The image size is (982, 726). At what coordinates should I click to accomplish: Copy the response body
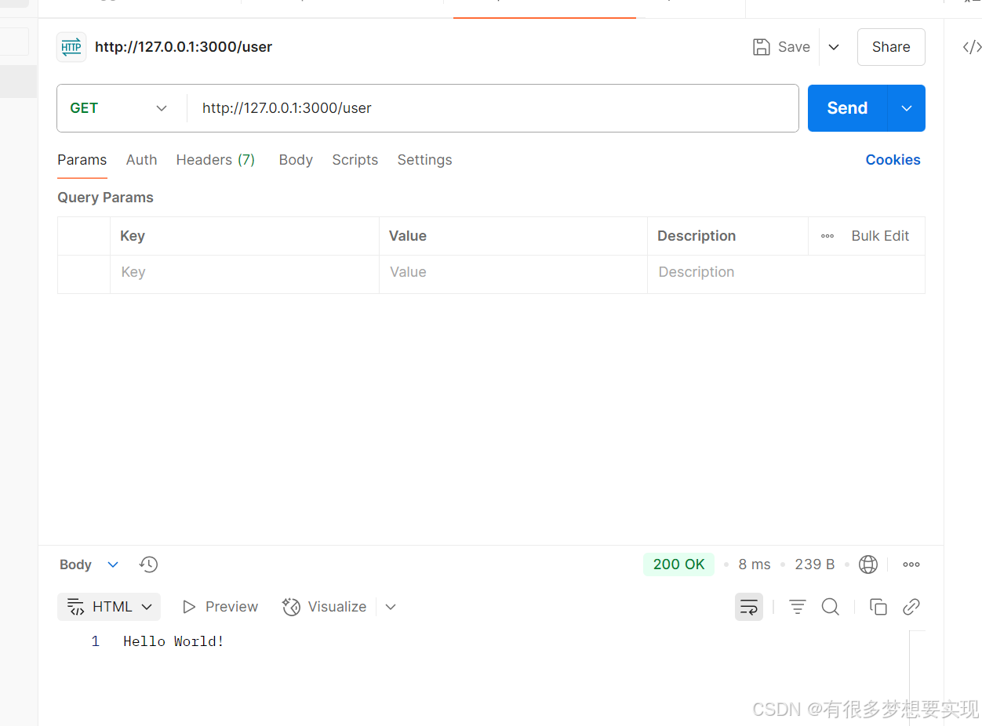878,607
